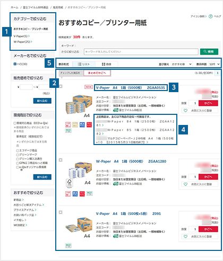Expand the plus icon next to maker filter (30)
The height and width of the screenshot is (261, 223).
point(15,64)
